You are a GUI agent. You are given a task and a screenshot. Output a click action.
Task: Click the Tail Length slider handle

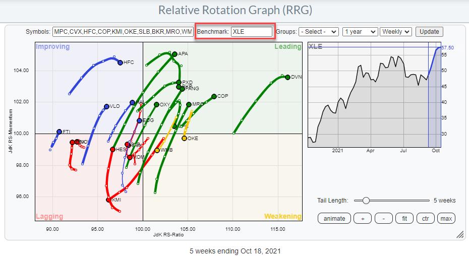[366, 201]
